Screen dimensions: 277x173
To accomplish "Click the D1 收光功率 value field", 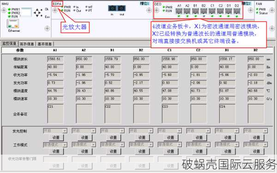I will coord(227,75).
